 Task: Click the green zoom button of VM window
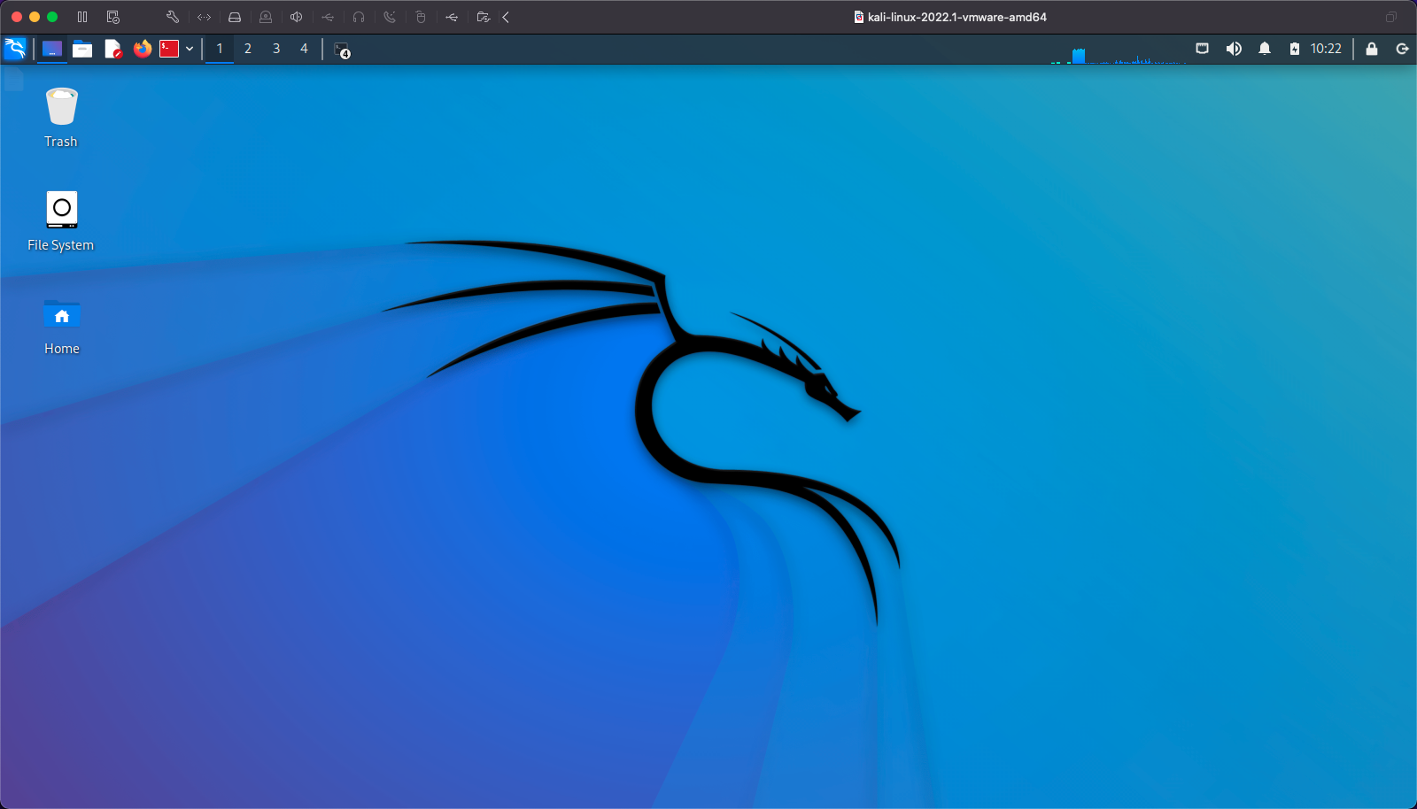tap(52, 17)
